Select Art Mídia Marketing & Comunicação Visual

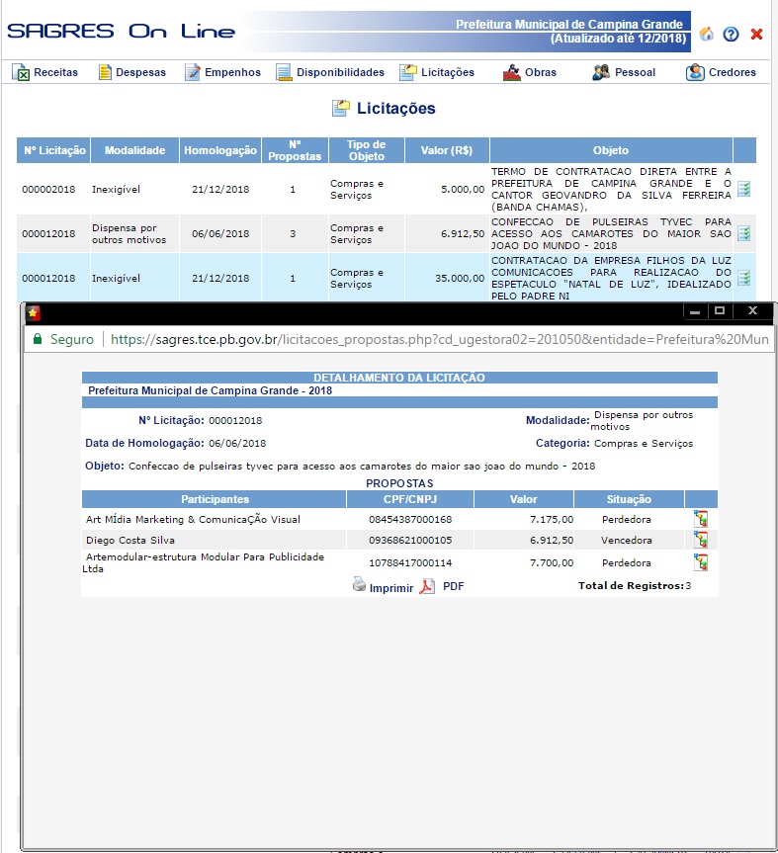pyautogui.click(x=193, y=520)
